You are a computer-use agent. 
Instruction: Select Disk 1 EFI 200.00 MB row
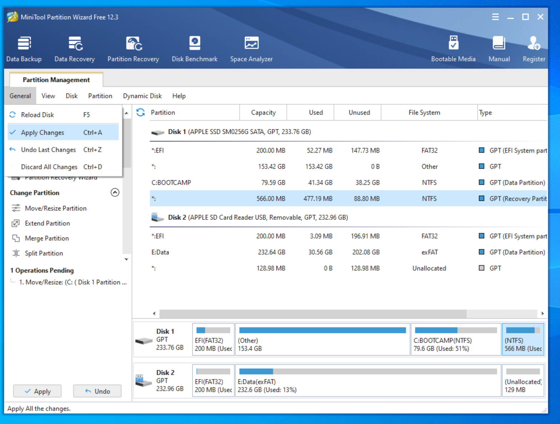pyautogui.click(x=349, y=150)
